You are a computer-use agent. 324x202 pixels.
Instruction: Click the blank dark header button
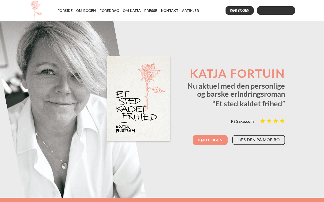[x=276, y=10]
